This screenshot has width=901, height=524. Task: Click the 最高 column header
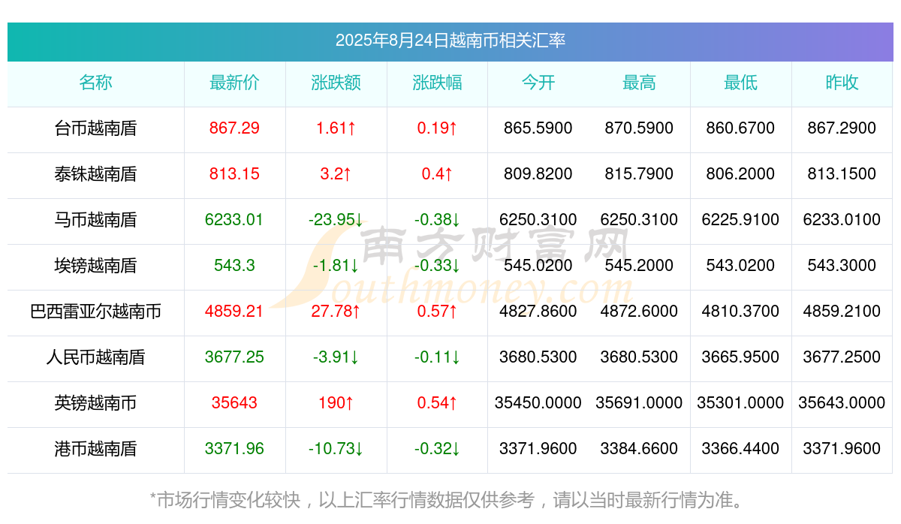pos(639,83)
